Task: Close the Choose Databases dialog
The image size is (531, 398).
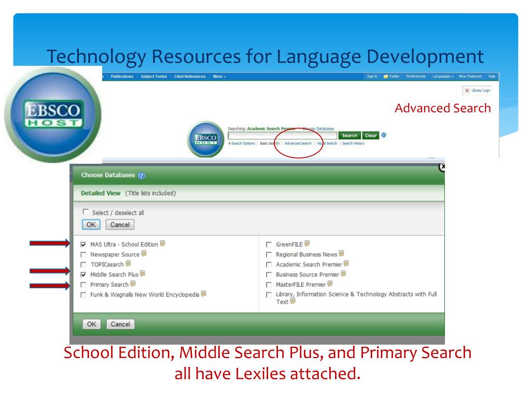Action: [442, 167]
